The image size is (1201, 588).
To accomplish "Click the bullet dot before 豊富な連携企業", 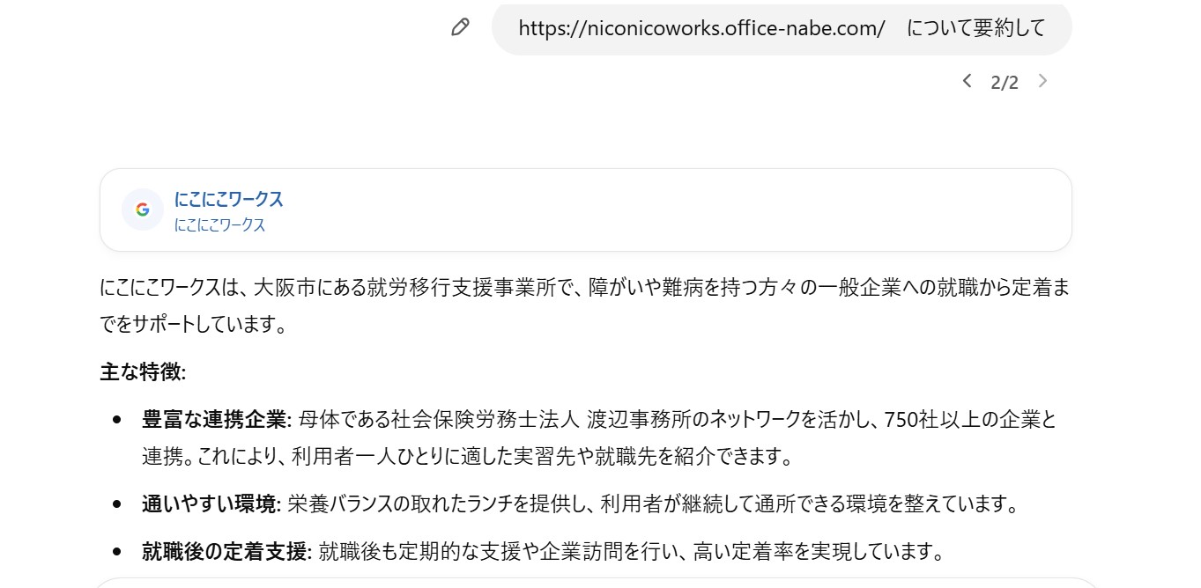I will pos(117,420).
